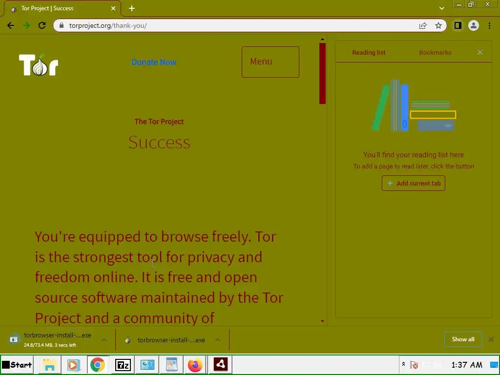Open File Explorer from the taskbar
The image size is (500, 375).
[49, 365]
